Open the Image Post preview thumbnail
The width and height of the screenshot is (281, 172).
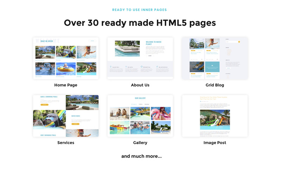click(x=215, y=116)
